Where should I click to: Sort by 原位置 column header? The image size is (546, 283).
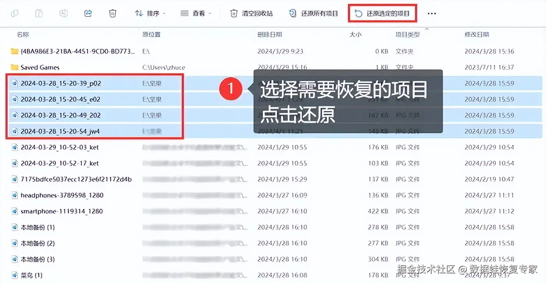coord(151,34)
